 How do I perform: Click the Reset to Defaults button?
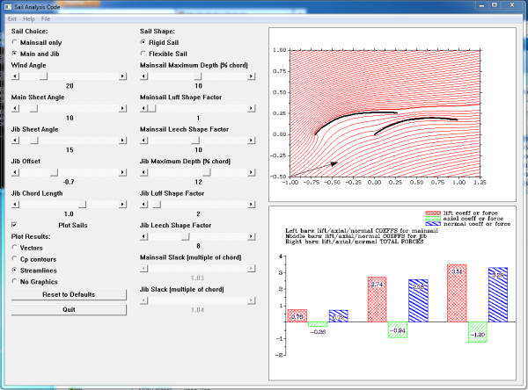click(70, 296)
